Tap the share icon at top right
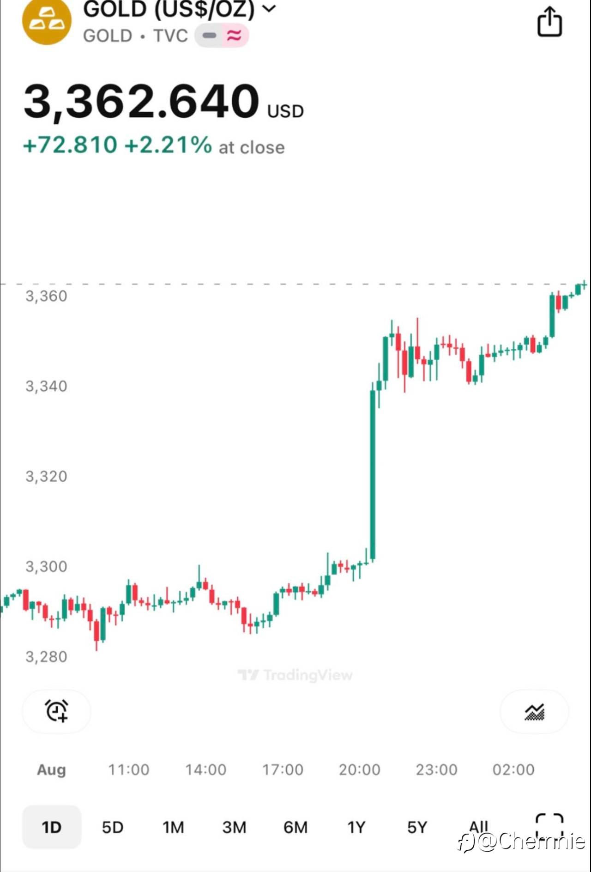The height and width of the screenshot is (872, 591). tap(549, 22)
